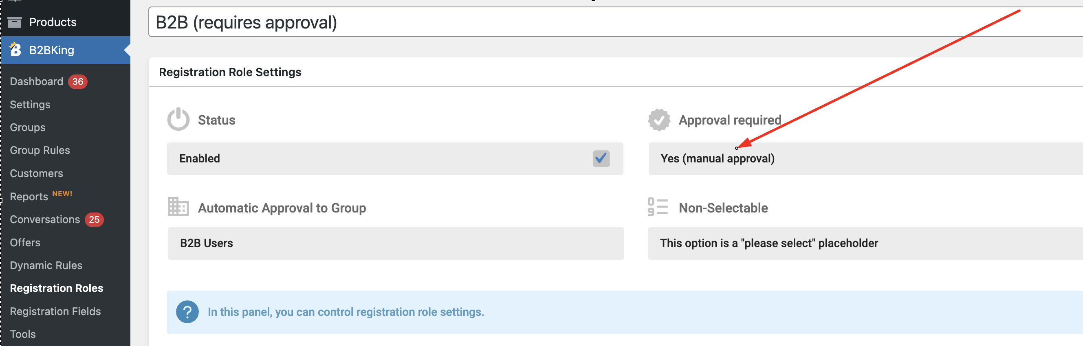1083x346 pixels.
Task: Click the NEW! tag beside Reports
Action: [x=62, y=194]
